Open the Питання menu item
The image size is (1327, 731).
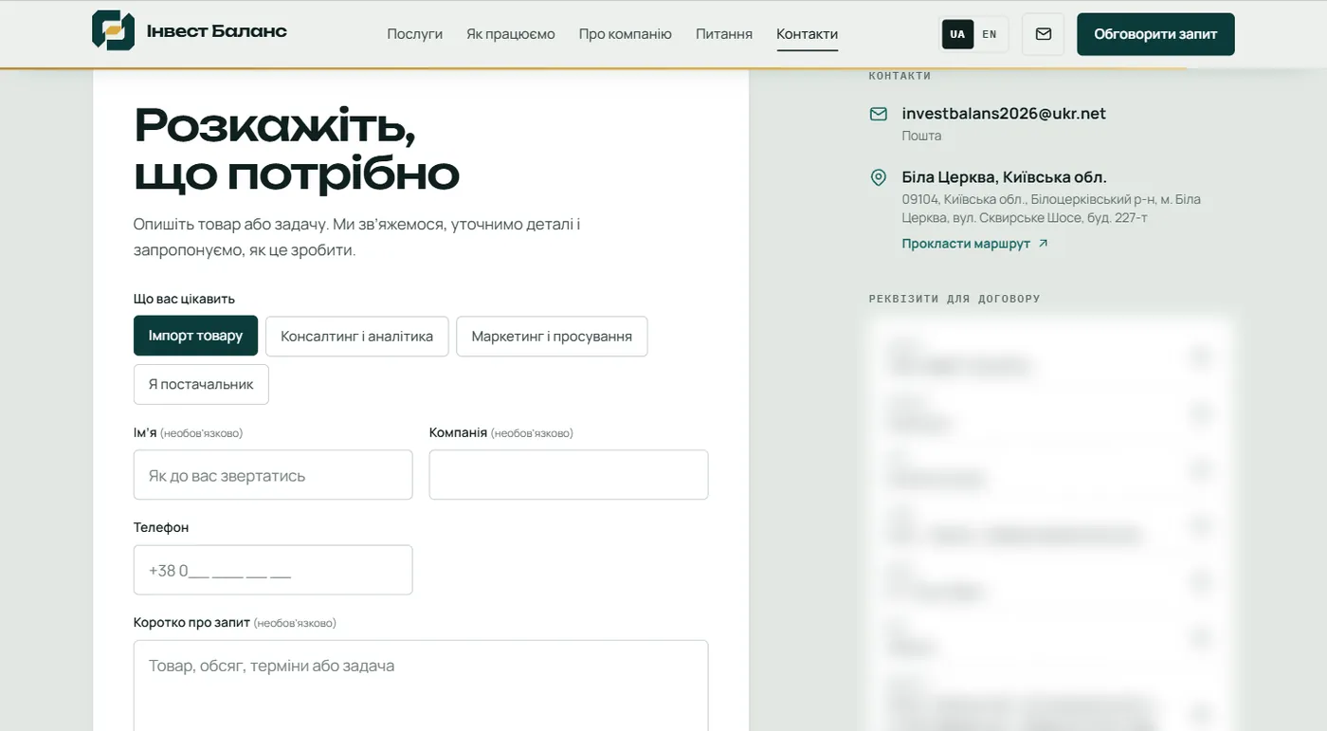(724, 34)
